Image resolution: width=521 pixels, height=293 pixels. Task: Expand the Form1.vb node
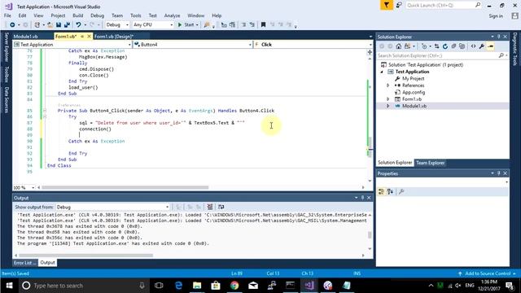(387, 99)
